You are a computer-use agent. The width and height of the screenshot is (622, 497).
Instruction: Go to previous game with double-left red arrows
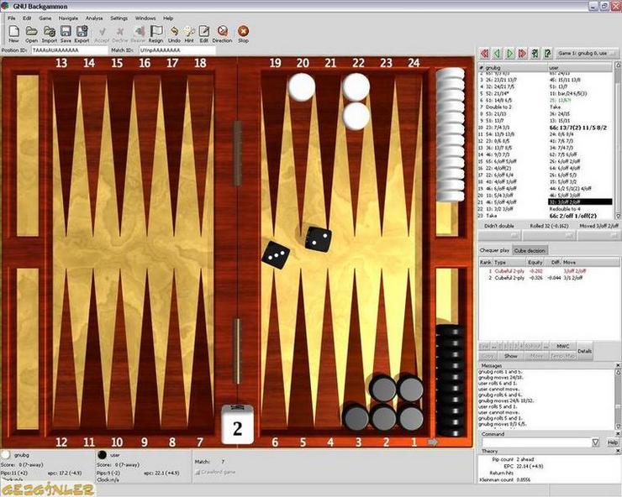point(484,53)
